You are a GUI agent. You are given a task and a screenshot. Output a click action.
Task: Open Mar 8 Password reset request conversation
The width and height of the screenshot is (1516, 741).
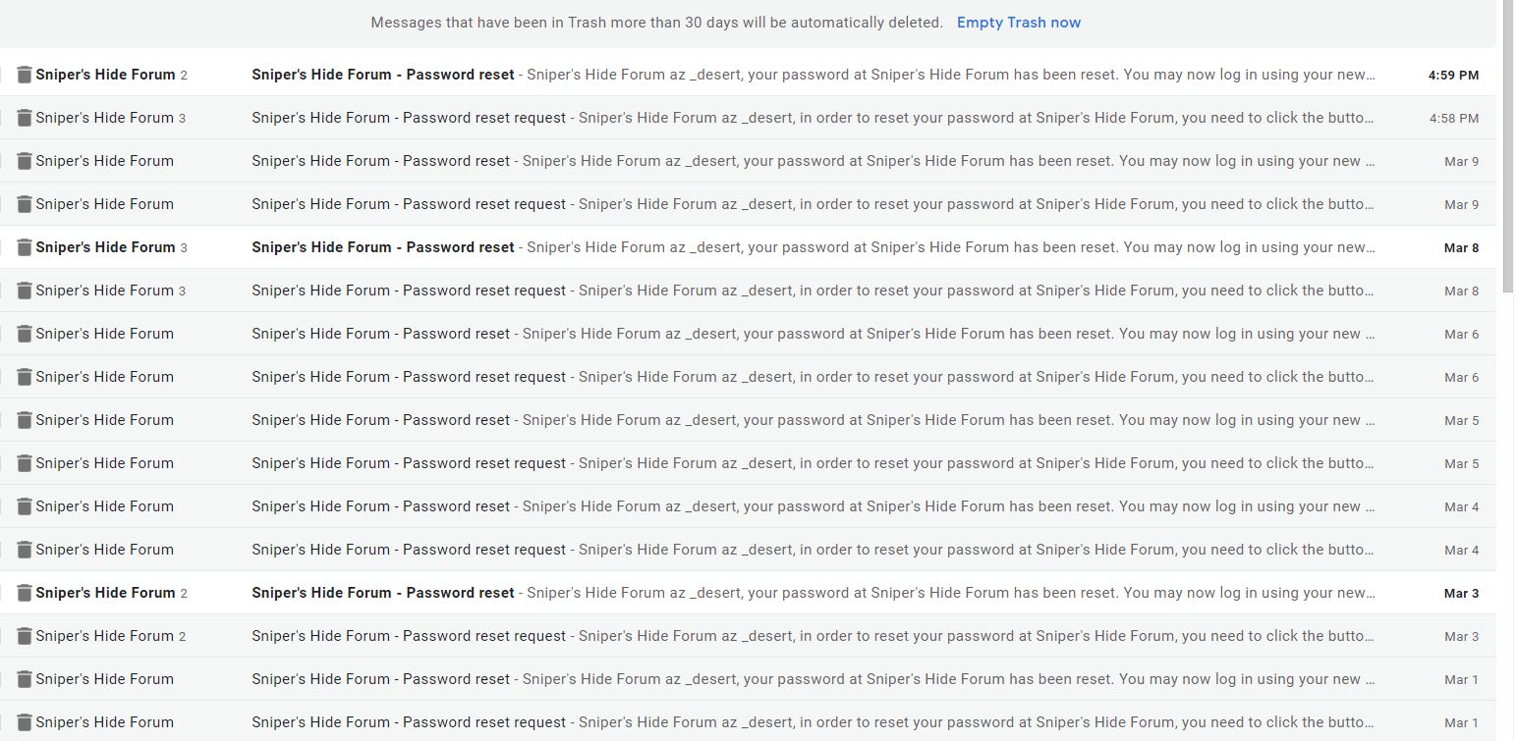748,291
